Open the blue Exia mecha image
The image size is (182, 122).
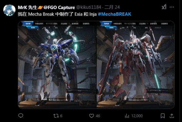click(57, 65)
